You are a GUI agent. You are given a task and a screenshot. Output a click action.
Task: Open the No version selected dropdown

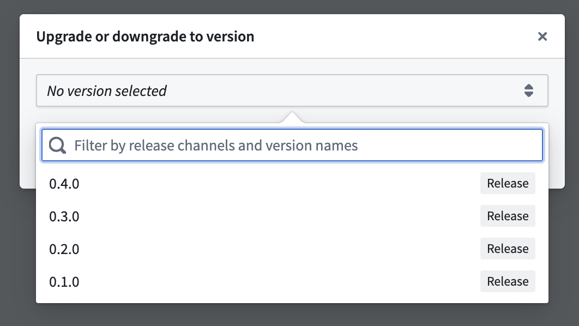tap(292, 90)
